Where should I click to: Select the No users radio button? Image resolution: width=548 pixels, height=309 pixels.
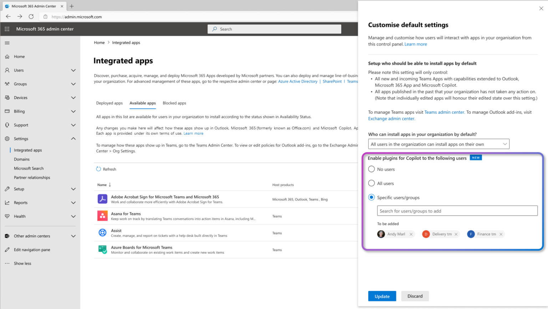tap(371, 169)
